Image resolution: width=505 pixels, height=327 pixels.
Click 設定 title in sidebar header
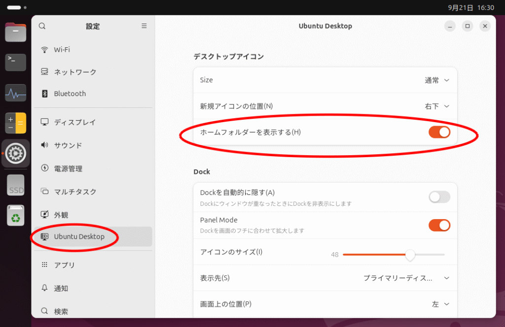pyautogui.click(x=93, y=27)
